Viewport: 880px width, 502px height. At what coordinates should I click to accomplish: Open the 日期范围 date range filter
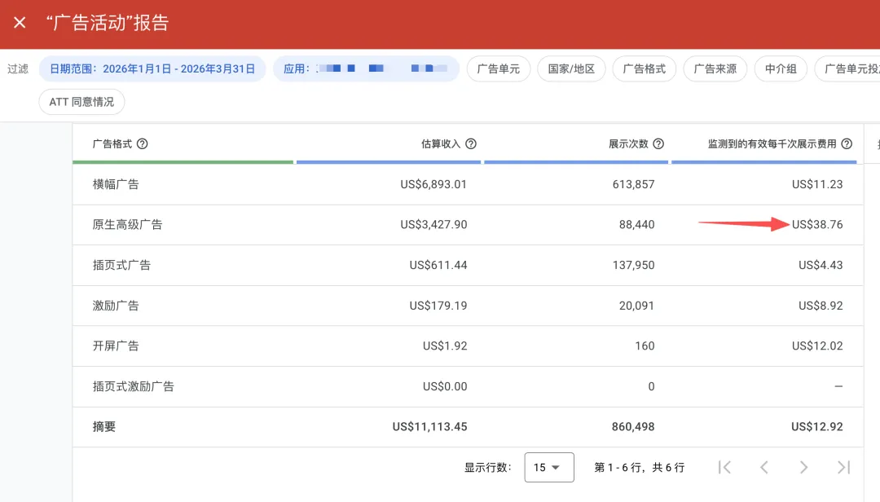point(152,69)
